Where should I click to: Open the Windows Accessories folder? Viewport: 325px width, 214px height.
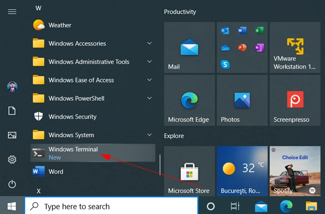(93, 43)
